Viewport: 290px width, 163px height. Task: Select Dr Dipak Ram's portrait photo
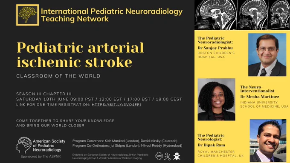[x=268, y=141]
